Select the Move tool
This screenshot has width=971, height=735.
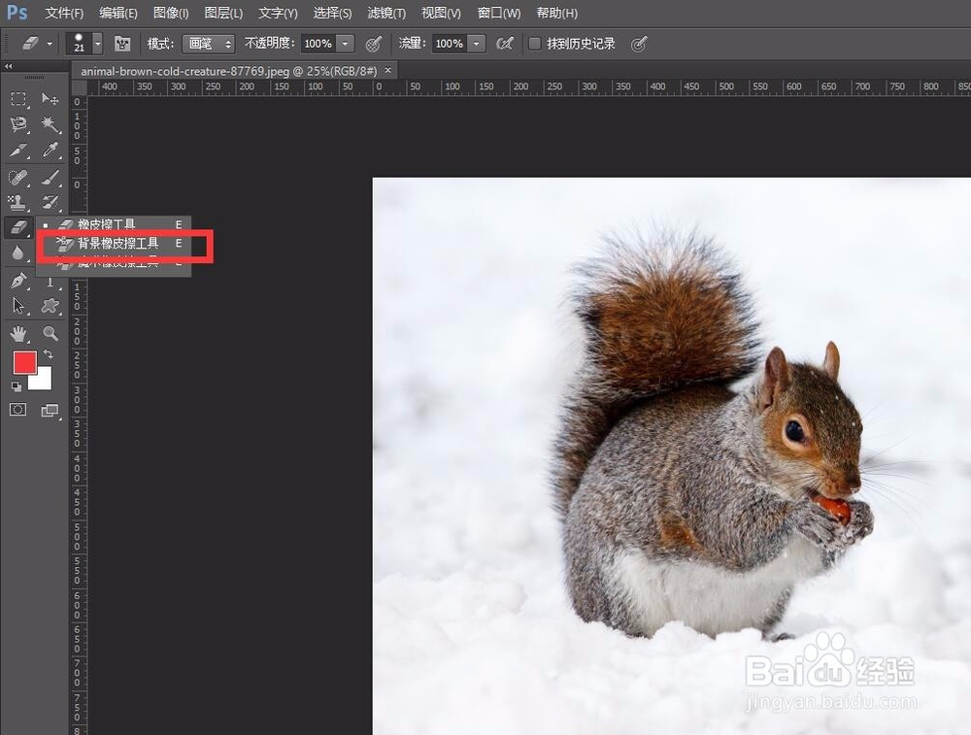pyautogui.click(x=50, y=99)
